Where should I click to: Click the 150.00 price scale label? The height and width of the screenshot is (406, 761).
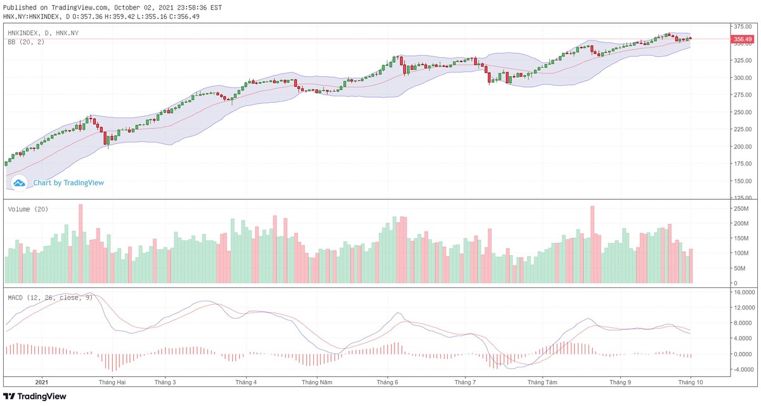[741, 181]
